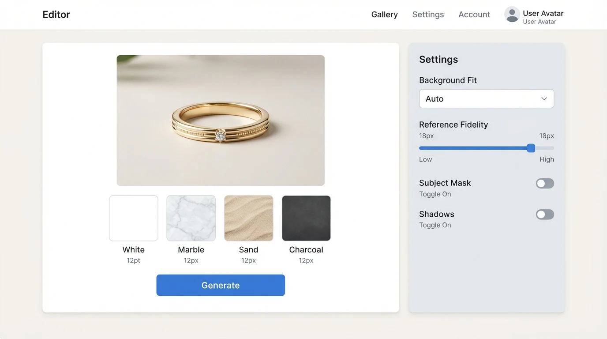Enable the Subject Mask toggle
Image resolution: width=607 pixels, height=339 pixels.
click(545, 184)
